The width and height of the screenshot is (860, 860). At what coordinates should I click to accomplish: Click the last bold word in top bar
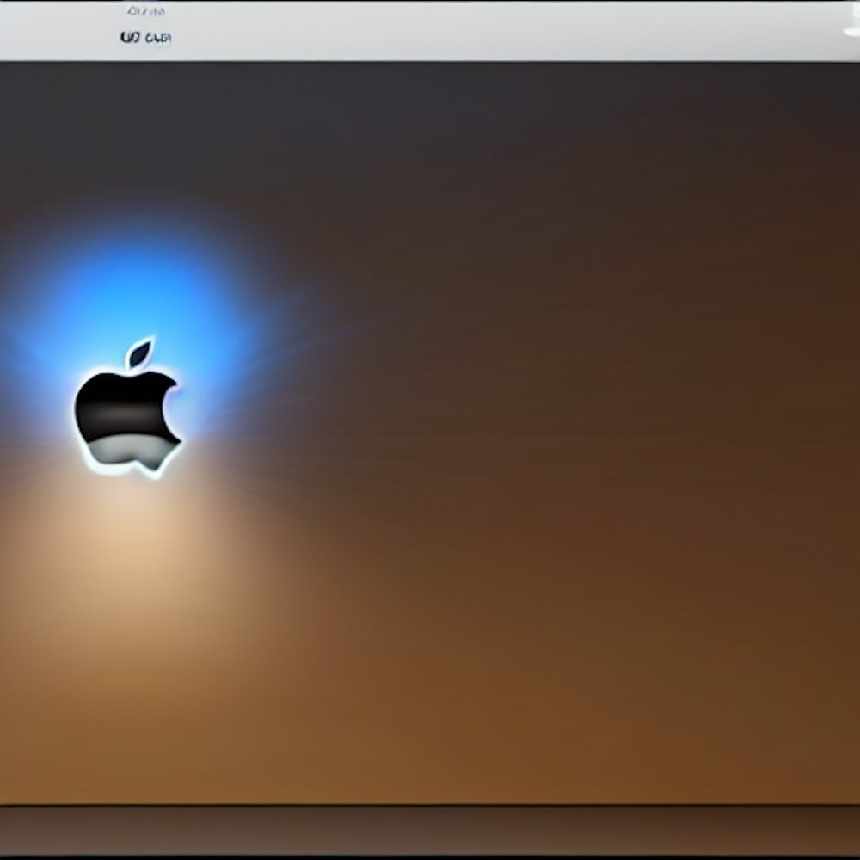pos(159,38)
